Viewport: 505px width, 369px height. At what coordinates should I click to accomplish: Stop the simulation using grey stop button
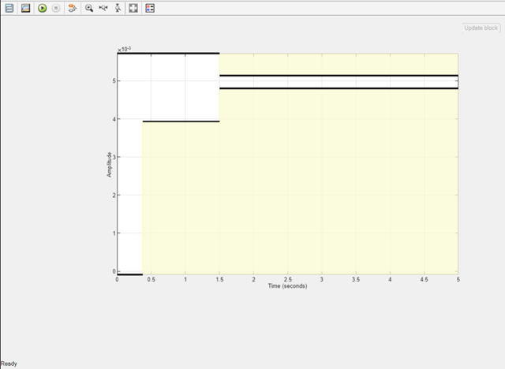tap(56, 8)
